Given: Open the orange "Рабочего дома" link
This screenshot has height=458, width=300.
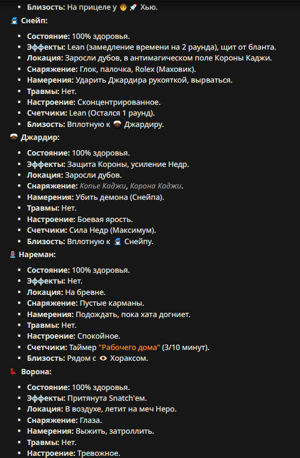Looking at the screenshot, I should (x=129, y=348).
